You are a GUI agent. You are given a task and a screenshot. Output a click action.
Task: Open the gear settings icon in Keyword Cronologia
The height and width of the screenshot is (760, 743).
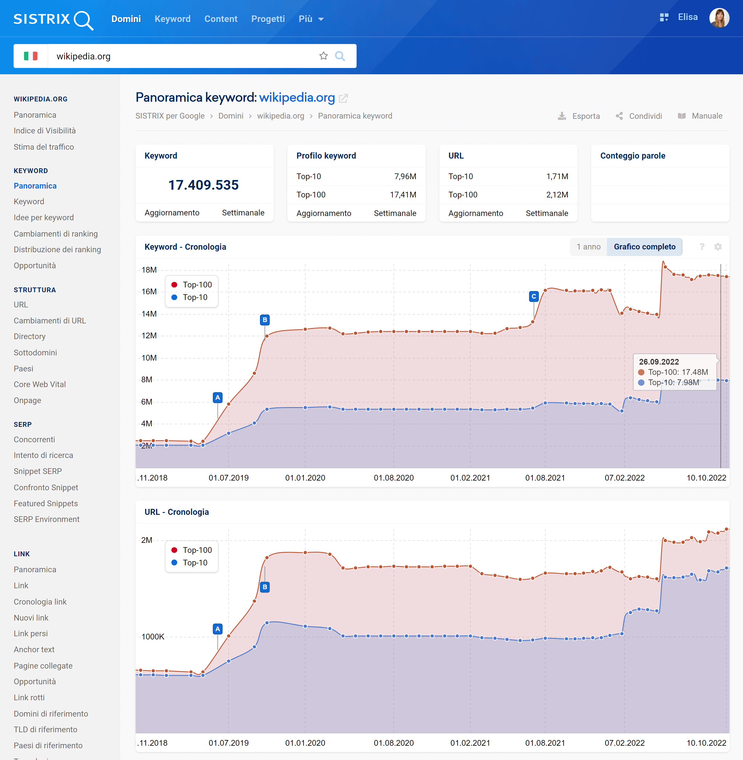(x=718, y=247)
